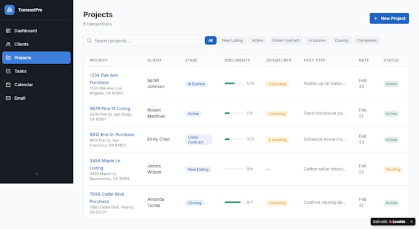
Task: Click client name Robert Martinez
Action: pos(156,113)
